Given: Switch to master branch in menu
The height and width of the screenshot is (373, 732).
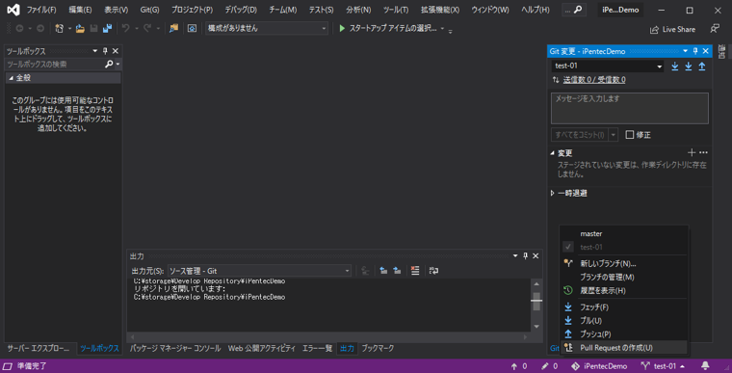Looking at the screenshot, I should (x=624, y=233).
